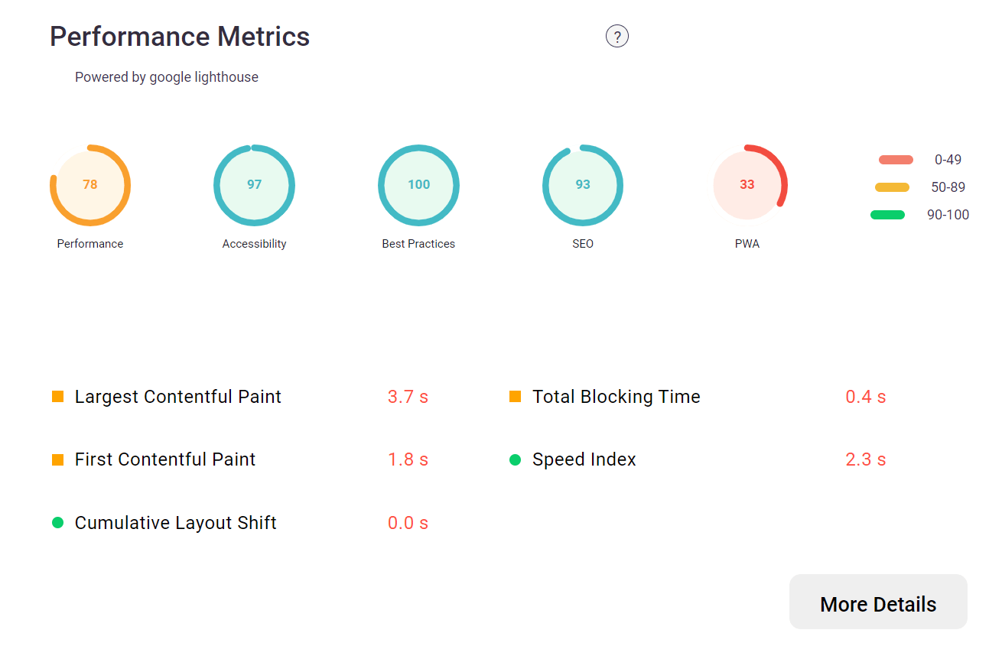Click the PWA gauge showing 33

coord(747,185)
